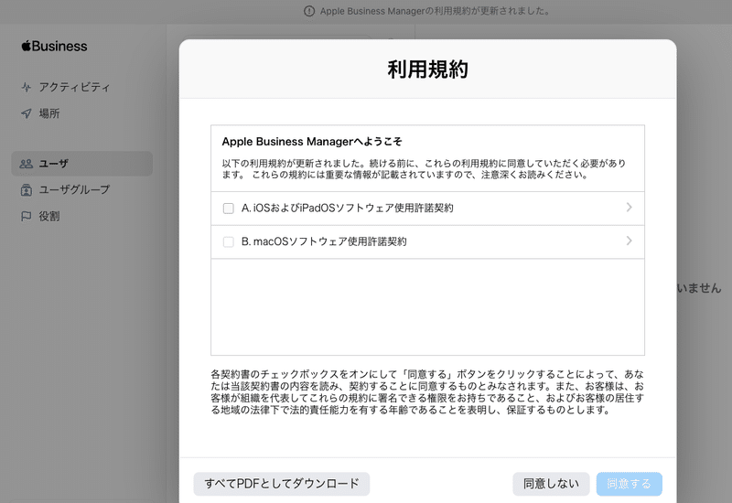
Task: Click the すべてPDFとしてダウンロード button
Action: [x=282, y=484]
